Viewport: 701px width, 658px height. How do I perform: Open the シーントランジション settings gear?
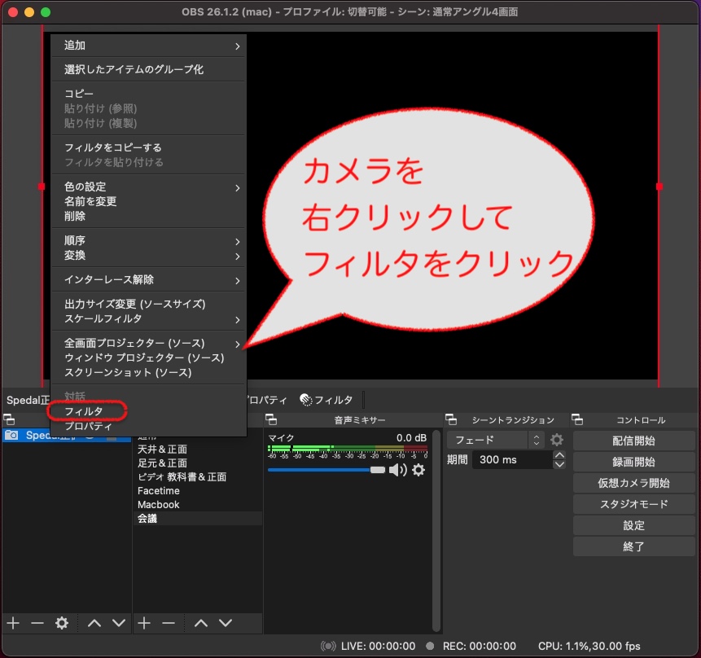coord(556,440)
